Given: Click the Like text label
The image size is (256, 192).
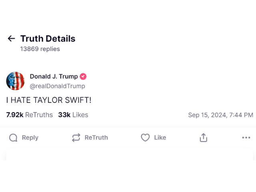Looking at the screenshot, I should click(x=160, y=138).
